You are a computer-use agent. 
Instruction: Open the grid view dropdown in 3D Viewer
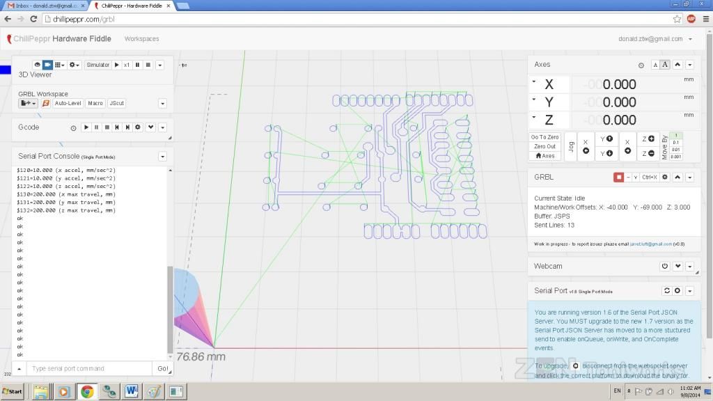(x=59, y=65)
